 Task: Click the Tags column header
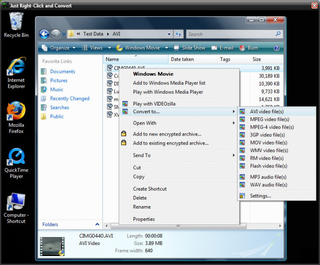point(234,59)
